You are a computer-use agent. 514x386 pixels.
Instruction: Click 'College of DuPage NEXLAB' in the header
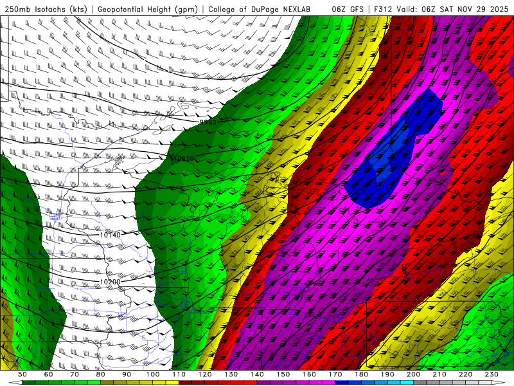pos(260,10)
